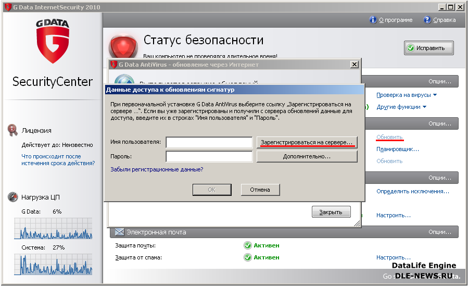Click the About program info icon
The image size is (468, 286).
pyautogui.click(x=373, y=20)
